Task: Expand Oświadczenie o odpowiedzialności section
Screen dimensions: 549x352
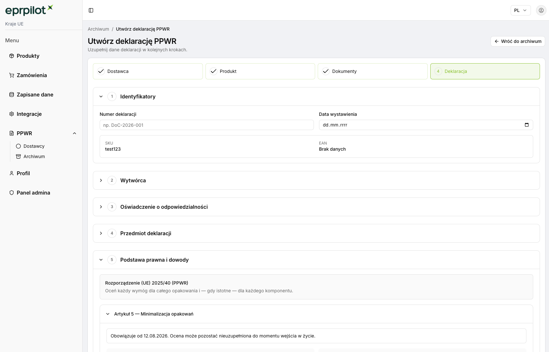Action: pos(316,207)
